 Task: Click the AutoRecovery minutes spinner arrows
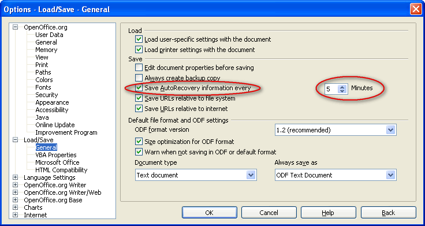pos(342,89)
